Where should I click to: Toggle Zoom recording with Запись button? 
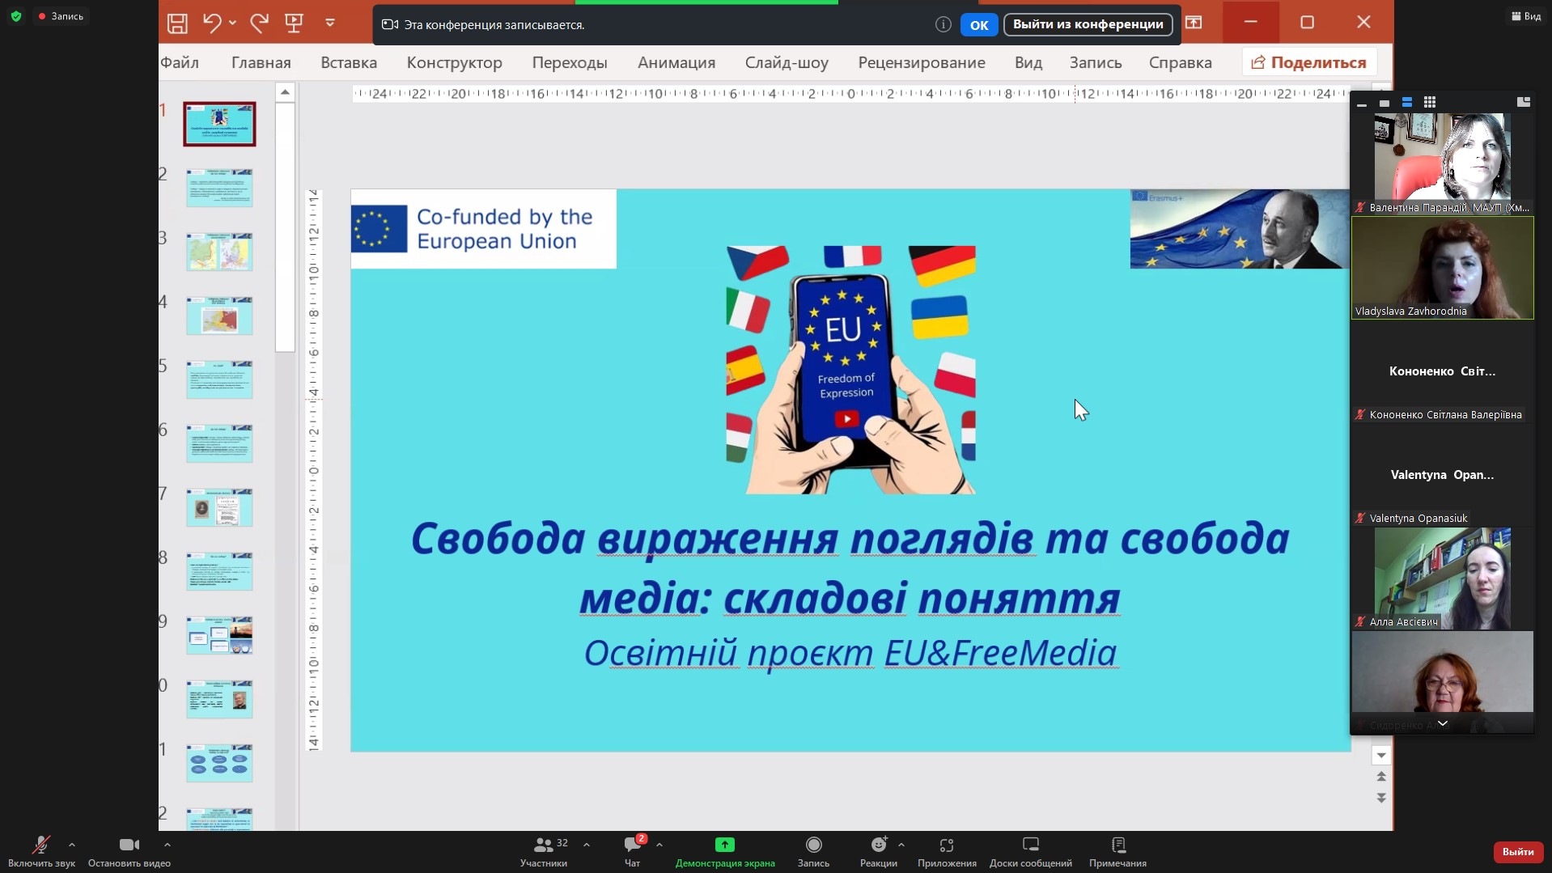click(813, 851)
